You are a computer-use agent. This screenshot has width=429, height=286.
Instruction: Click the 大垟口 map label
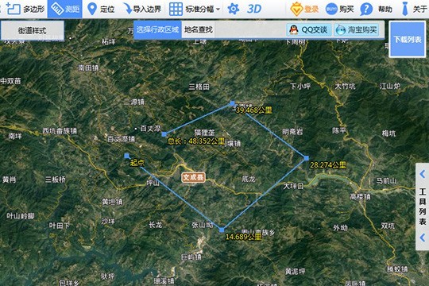tap(293, 187)
